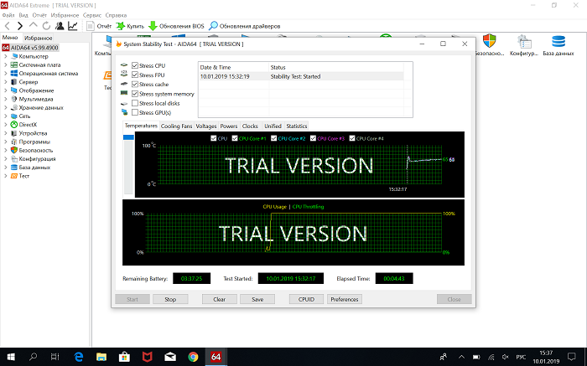Select Системная плата tree item

[x=39, y=65]
